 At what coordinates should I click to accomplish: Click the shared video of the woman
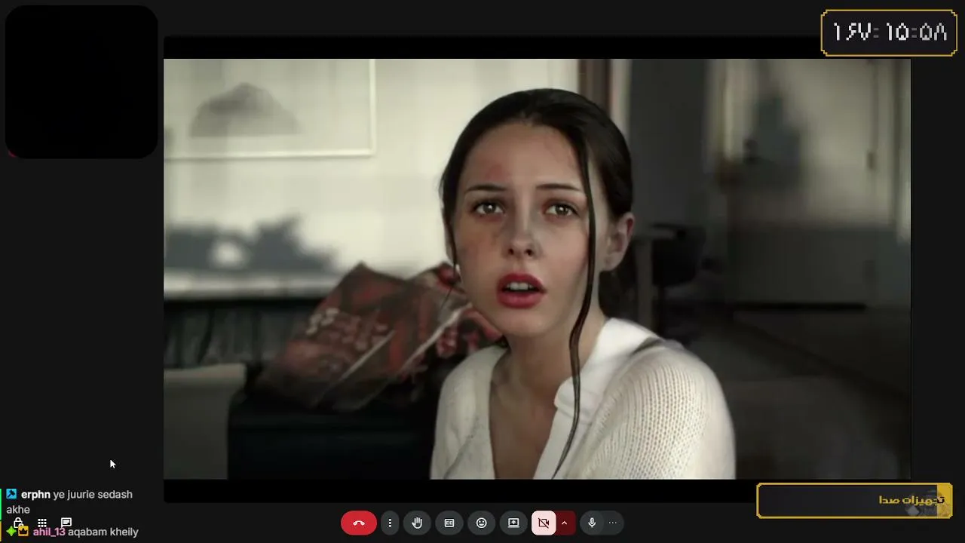click(x=537, y=268)
